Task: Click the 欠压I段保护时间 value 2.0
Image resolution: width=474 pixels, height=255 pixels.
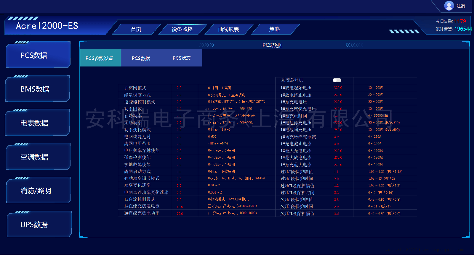Action: pos(336,207)
